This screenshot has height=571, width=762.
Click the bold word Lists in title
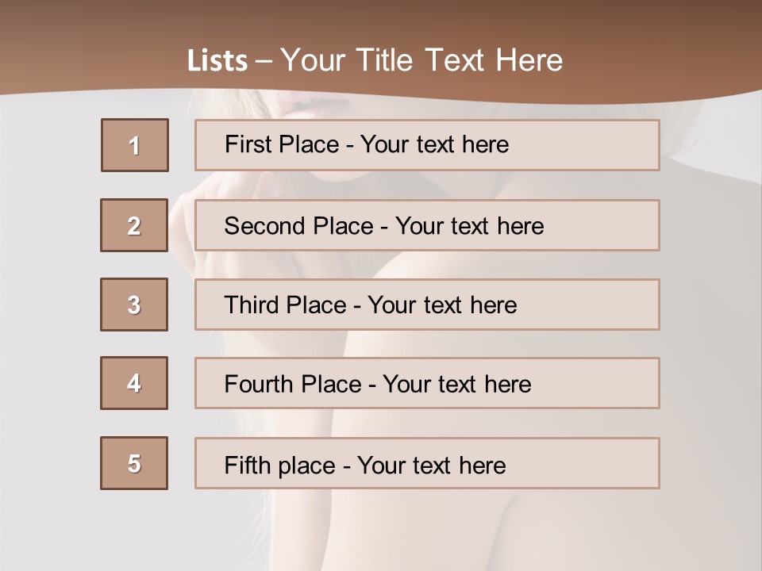pos(217,61)
